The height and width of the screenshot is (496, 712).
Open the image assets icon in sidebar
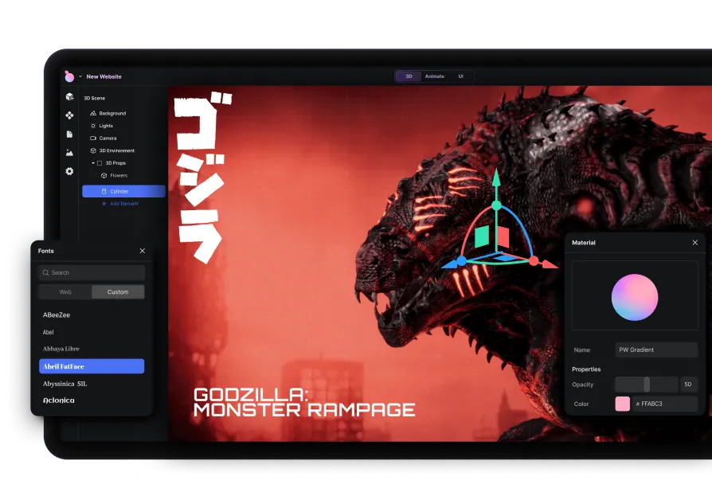pyautogui.click(x=69, y=152)
